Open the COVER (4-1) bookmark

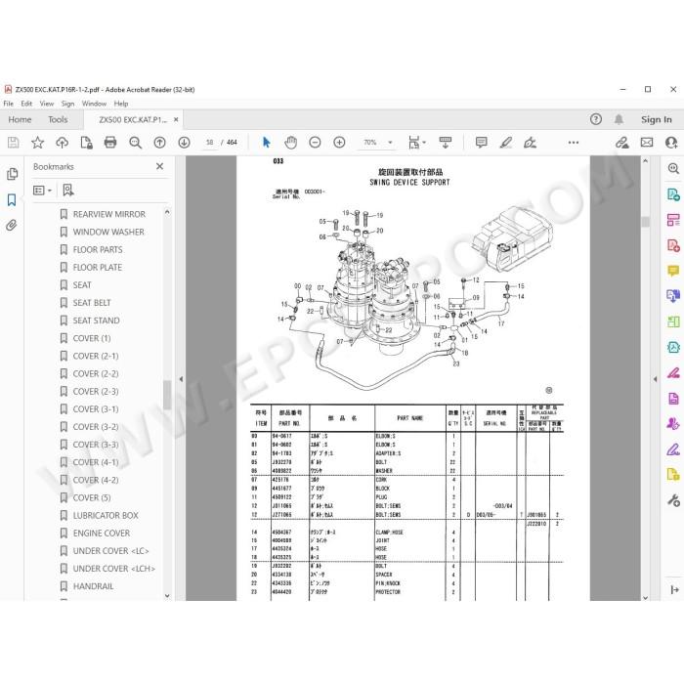[x=96, y=462]
